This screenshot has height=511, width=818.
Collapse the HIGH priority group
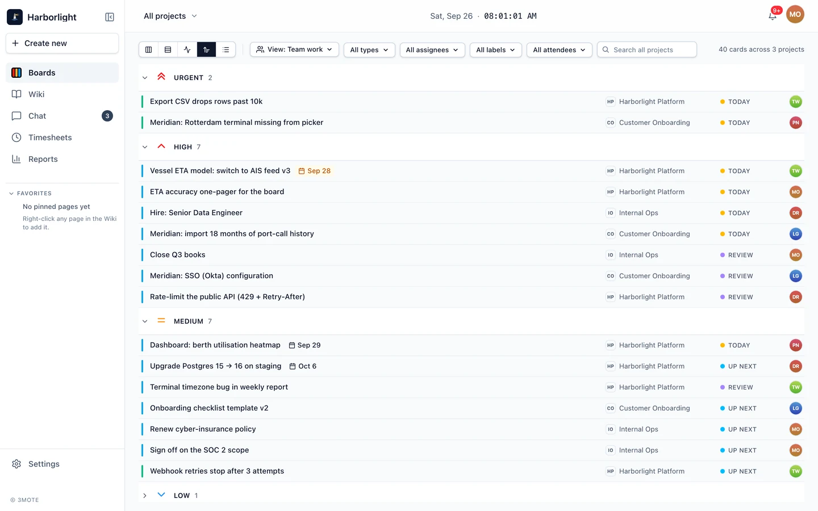pyautogui.click(x=145, y=147)
